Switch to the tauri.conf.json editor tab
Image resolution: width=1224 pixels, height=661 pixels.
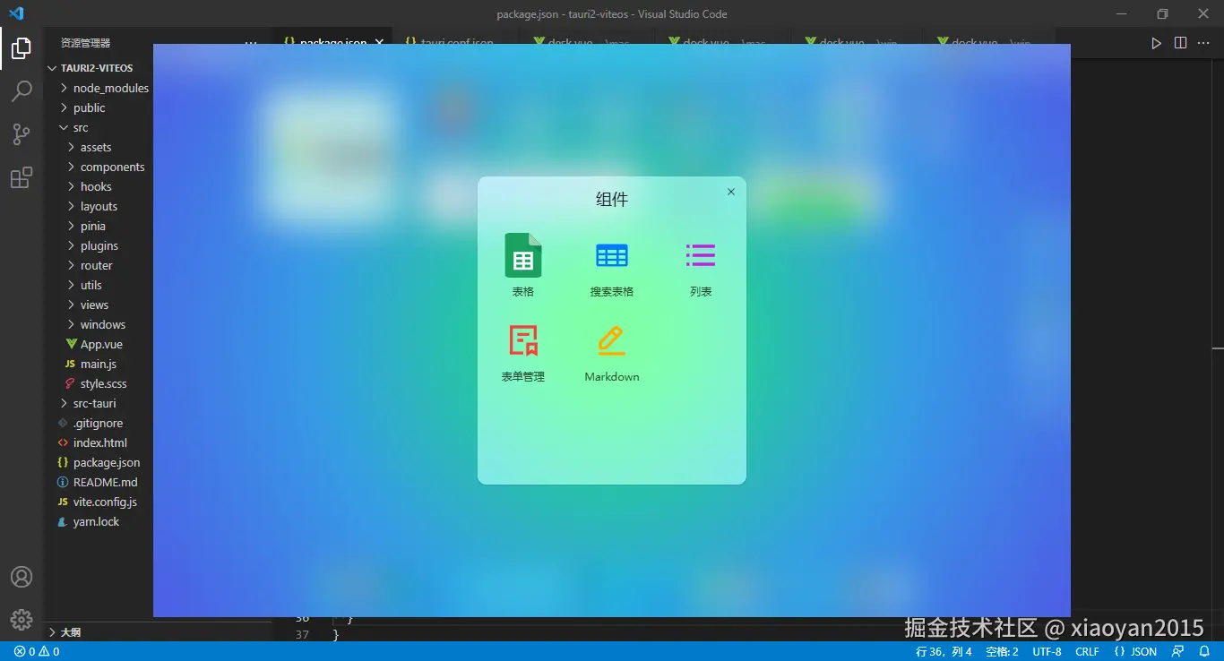pos(457,42)
